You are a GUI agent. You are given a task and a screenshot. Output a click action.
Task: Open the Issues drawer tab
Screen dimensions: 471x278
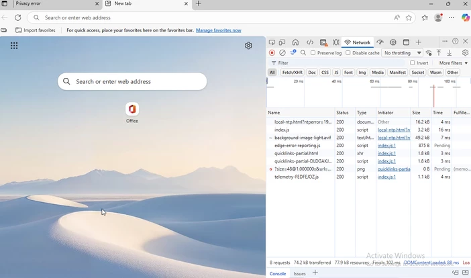(x=299, y=273)
